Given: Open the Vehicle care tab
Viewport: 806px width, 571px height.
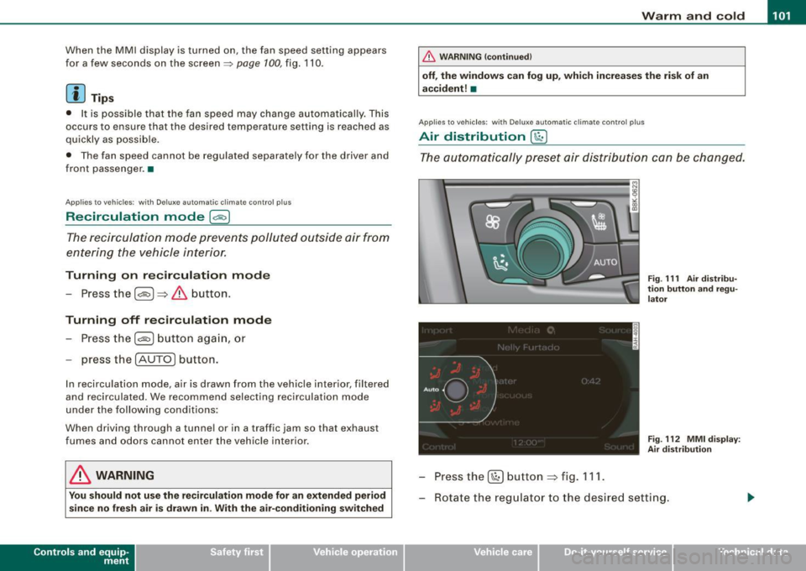Looking at the screenshot, I should click(471, 557).
